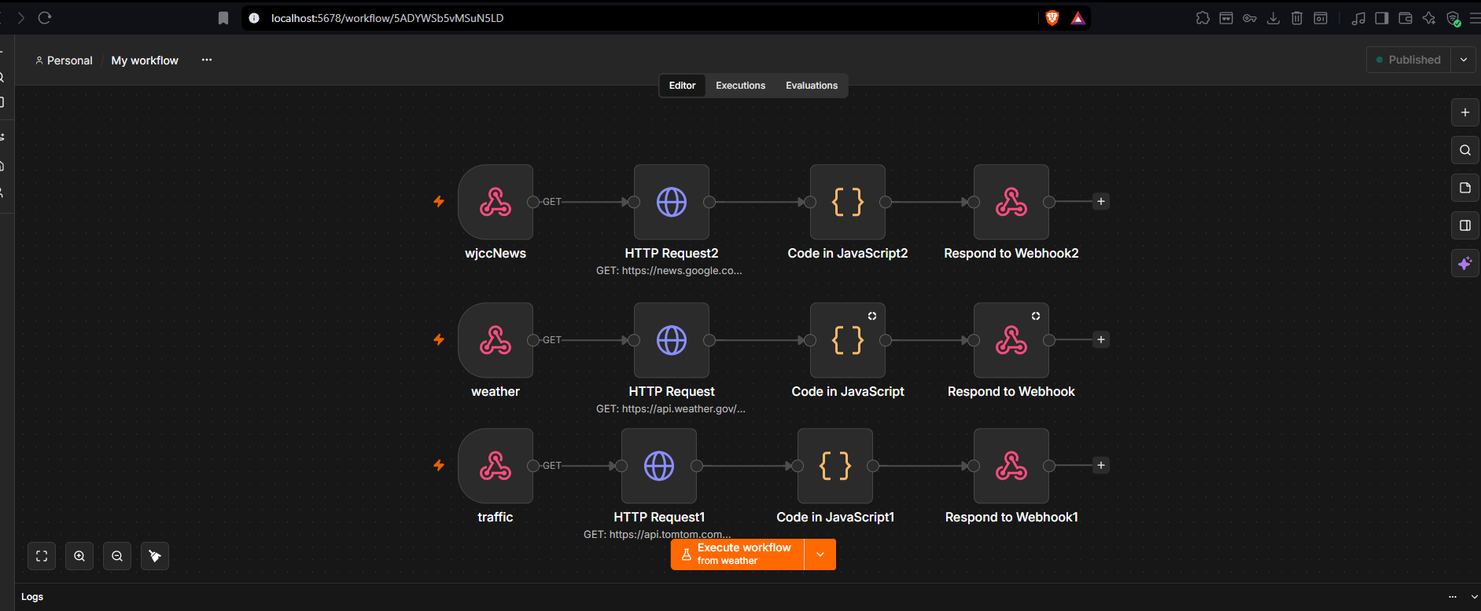Add a node after Respond to Webhook2
Image resolution: width=1481 pixels, height=611 pixels.
1101,202
